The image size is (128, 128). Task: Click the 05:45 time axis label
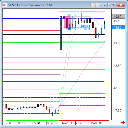(x=51, y=123)
